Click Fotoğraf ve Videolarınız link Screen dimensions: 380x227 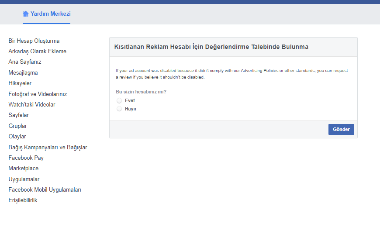click(x=38, y=94)
